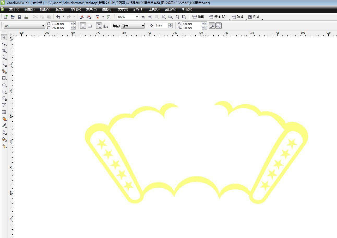
Task: Click the Save icon in toolbar
Action: 20,17
